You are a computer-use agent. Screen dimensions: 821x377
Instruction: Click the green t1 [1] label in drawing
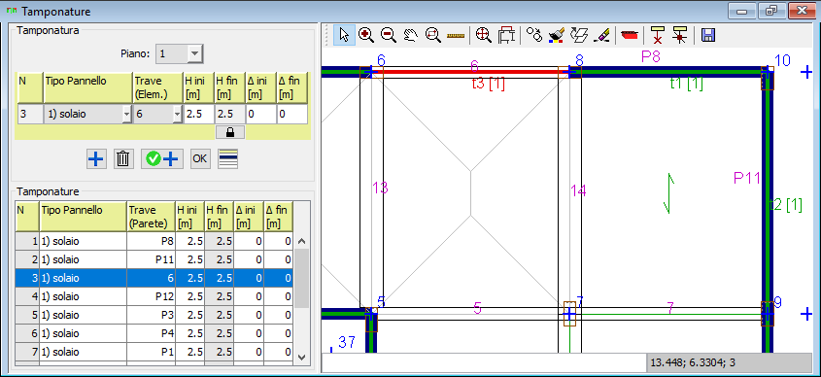coord(687,83)
